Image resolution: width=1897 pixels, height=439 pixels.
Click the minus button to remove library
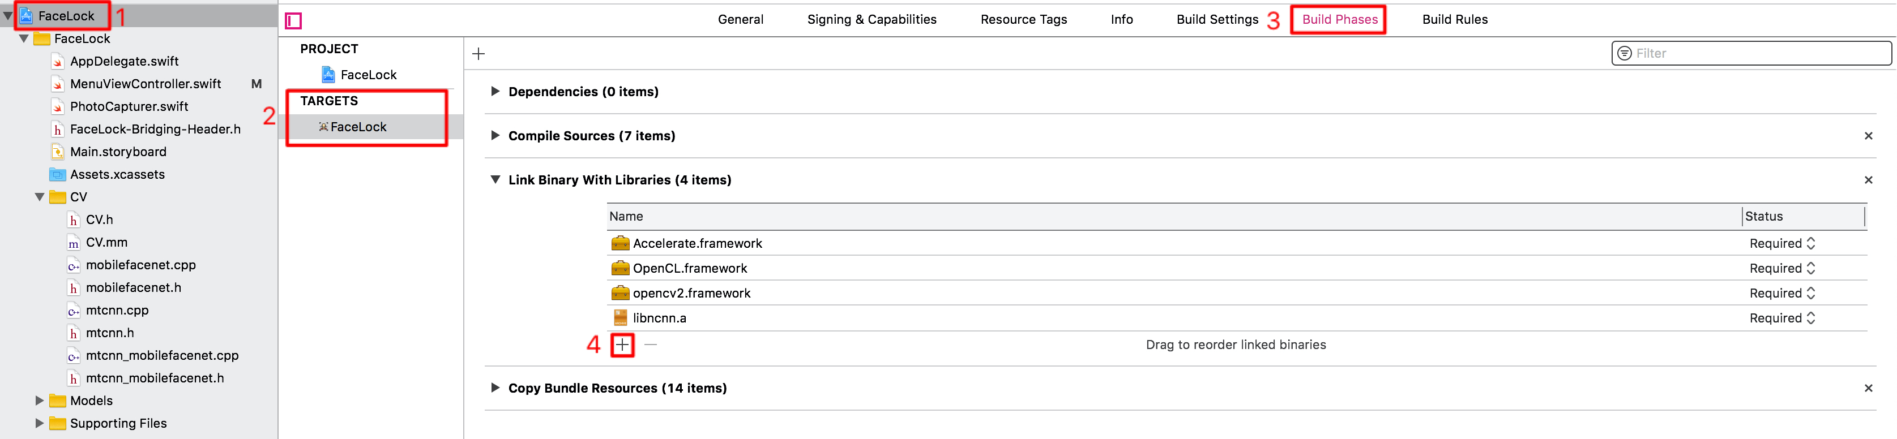pyautogui.click(x=650, y=344)
